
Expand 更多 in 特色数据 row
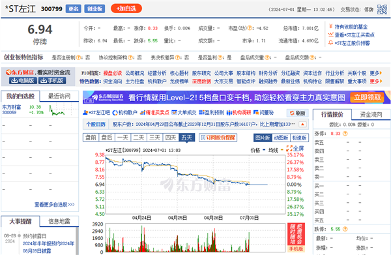[376, 82]
